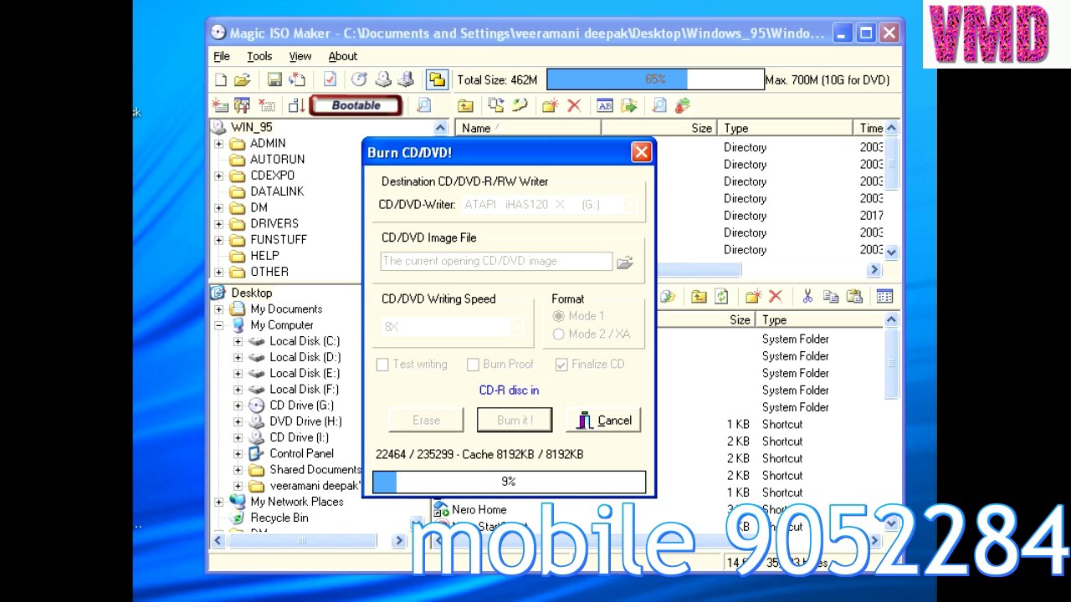Click the Erase button
The width and height of the screenshot is (1071, 602).
[x=426, y=420]
